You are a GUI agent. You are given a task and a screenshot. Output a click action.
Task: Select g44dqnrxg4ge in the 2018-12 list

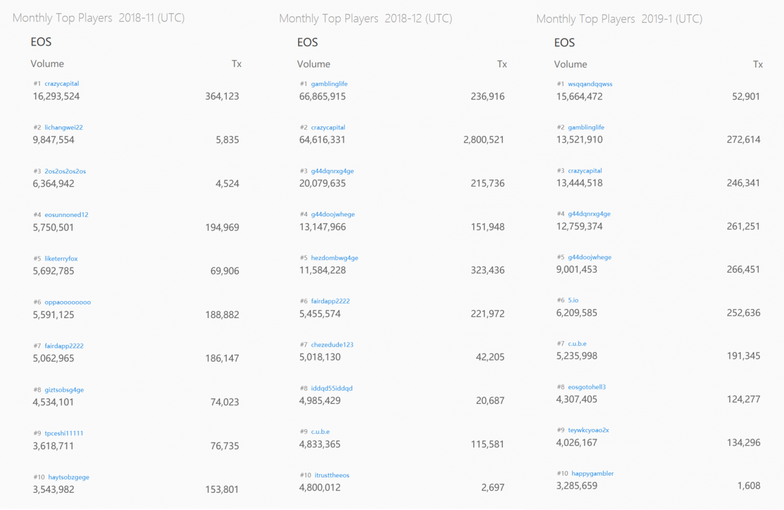[333, 171]
